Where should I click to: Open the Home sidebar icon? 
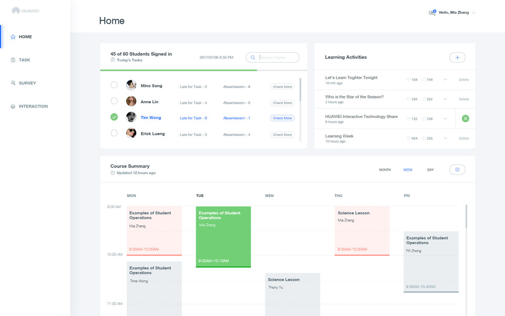pyautogui.click(x=13, y=37)
